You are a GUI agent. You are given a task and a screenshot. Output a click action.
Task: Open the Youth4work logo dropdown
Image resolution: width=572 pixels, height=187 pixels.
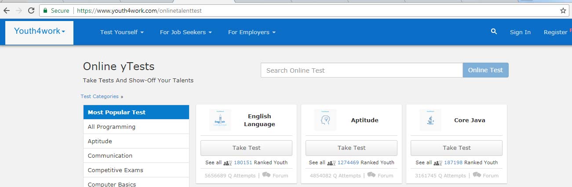(x=40, y=32)
